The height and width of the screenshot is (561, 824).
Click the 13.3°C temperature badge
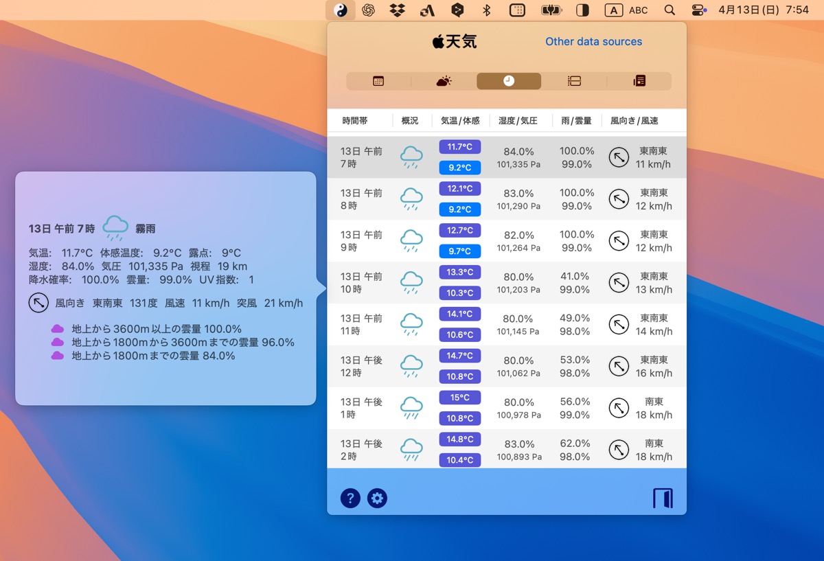(460, 273)
